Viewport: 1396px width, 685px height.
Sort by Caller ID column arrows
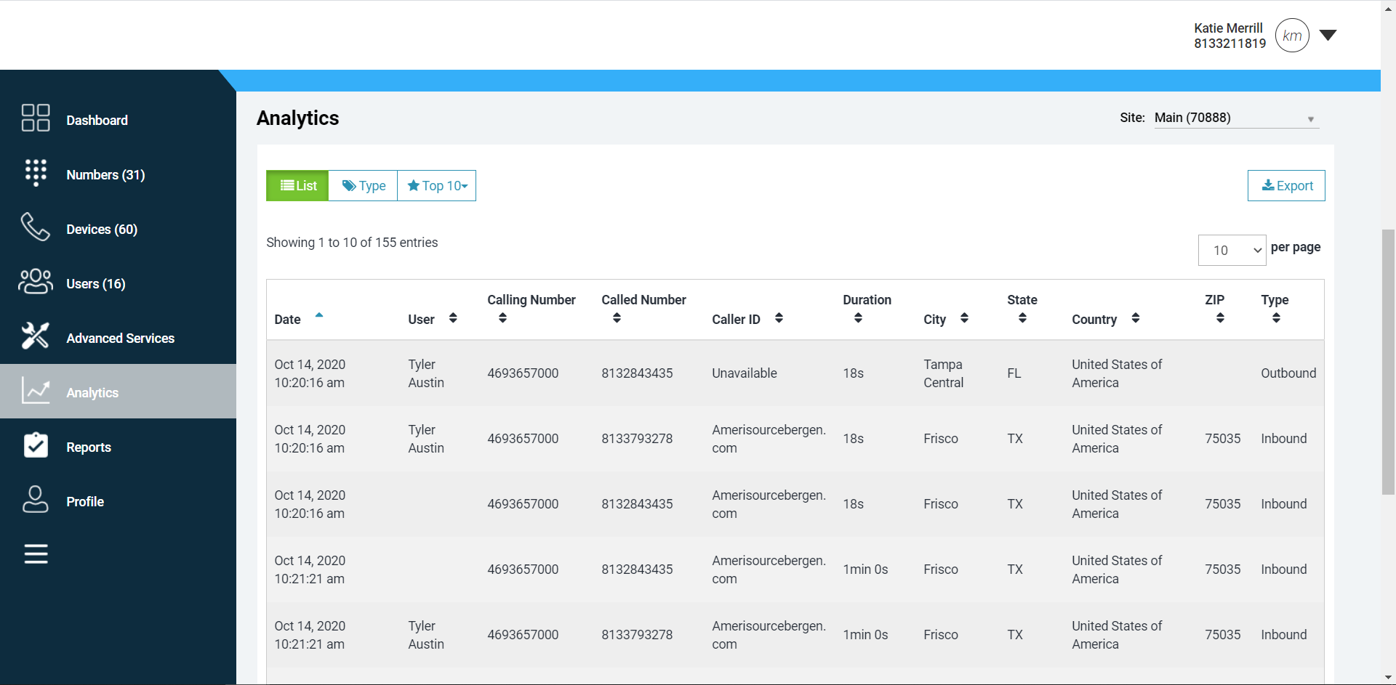pos(779,318)
